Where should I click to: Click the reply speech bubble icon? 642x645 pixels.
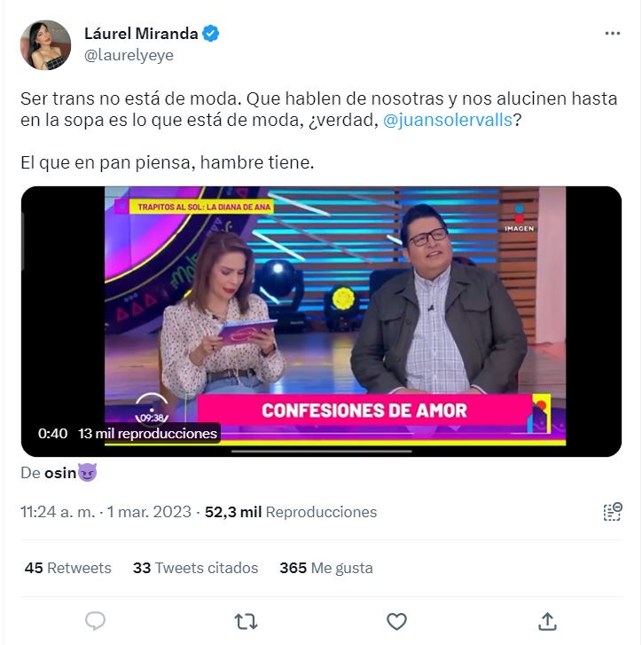[x=96, y=621]
